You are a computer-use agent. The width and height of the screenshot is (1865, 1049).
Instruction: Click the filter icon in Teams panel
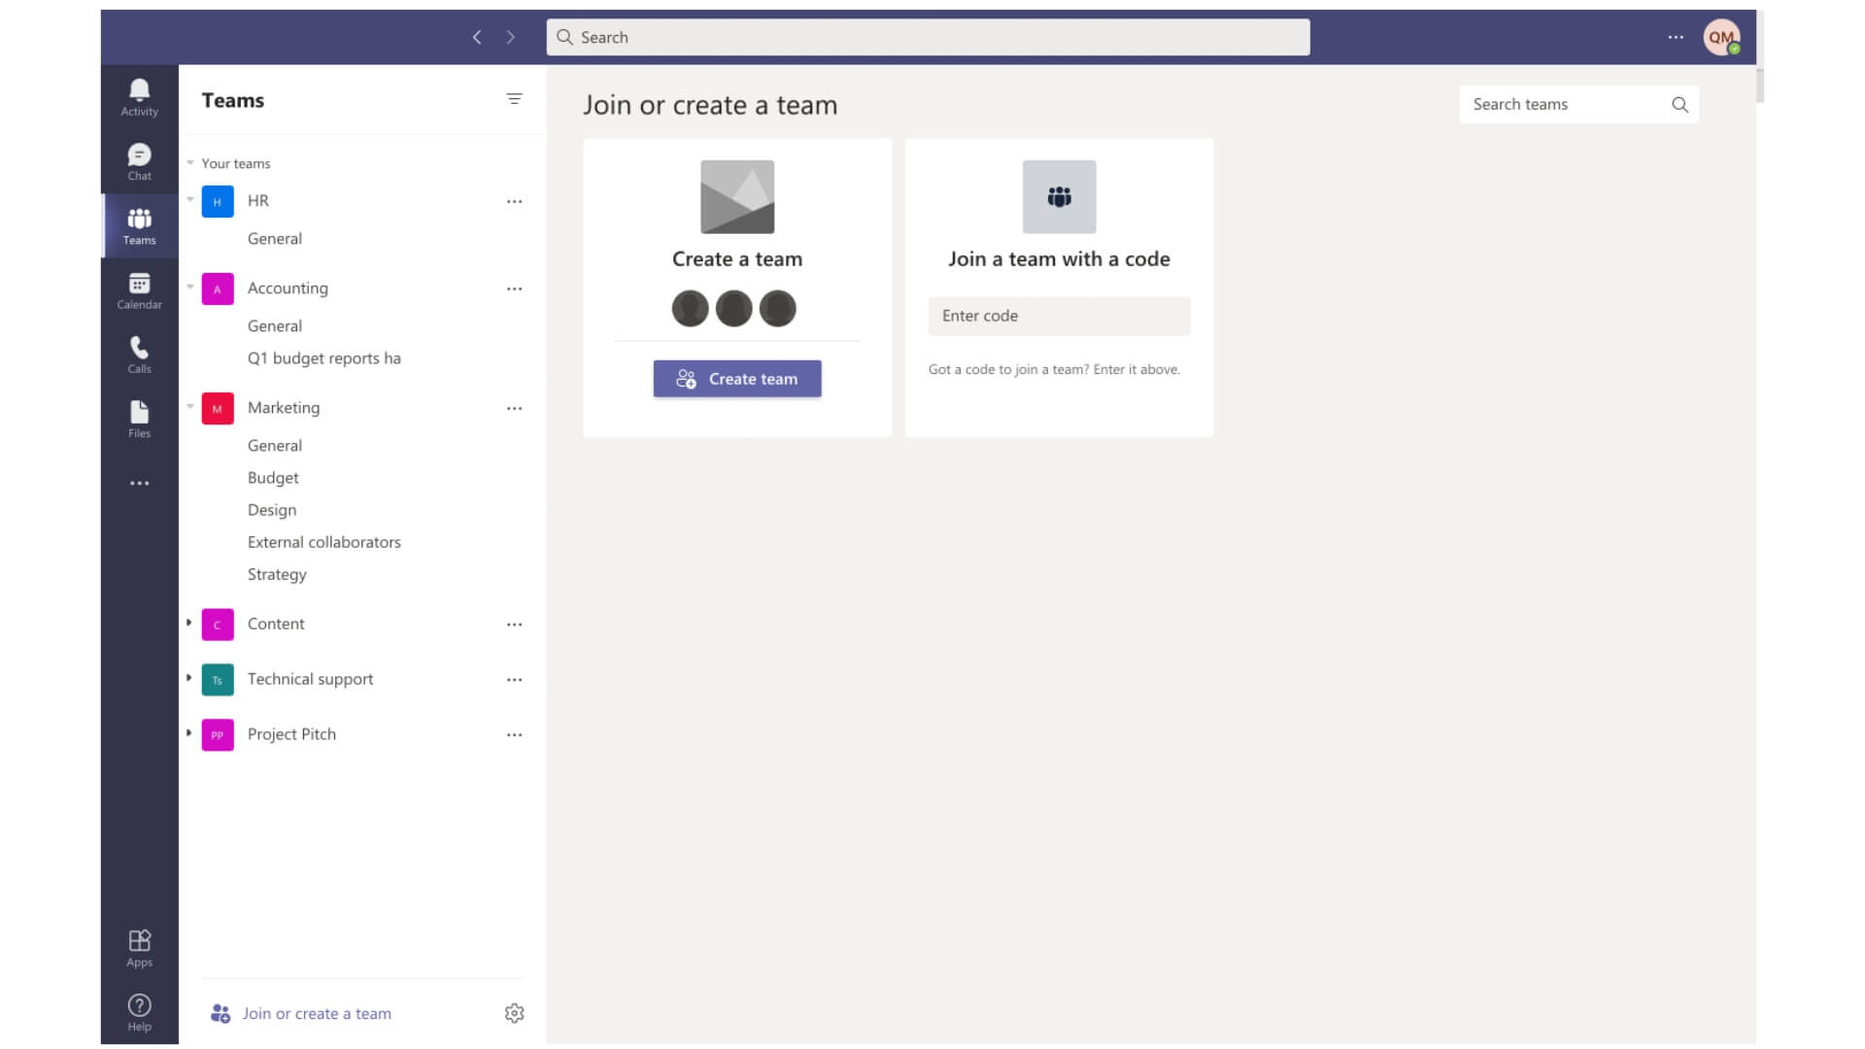click(x=514, y=99)
